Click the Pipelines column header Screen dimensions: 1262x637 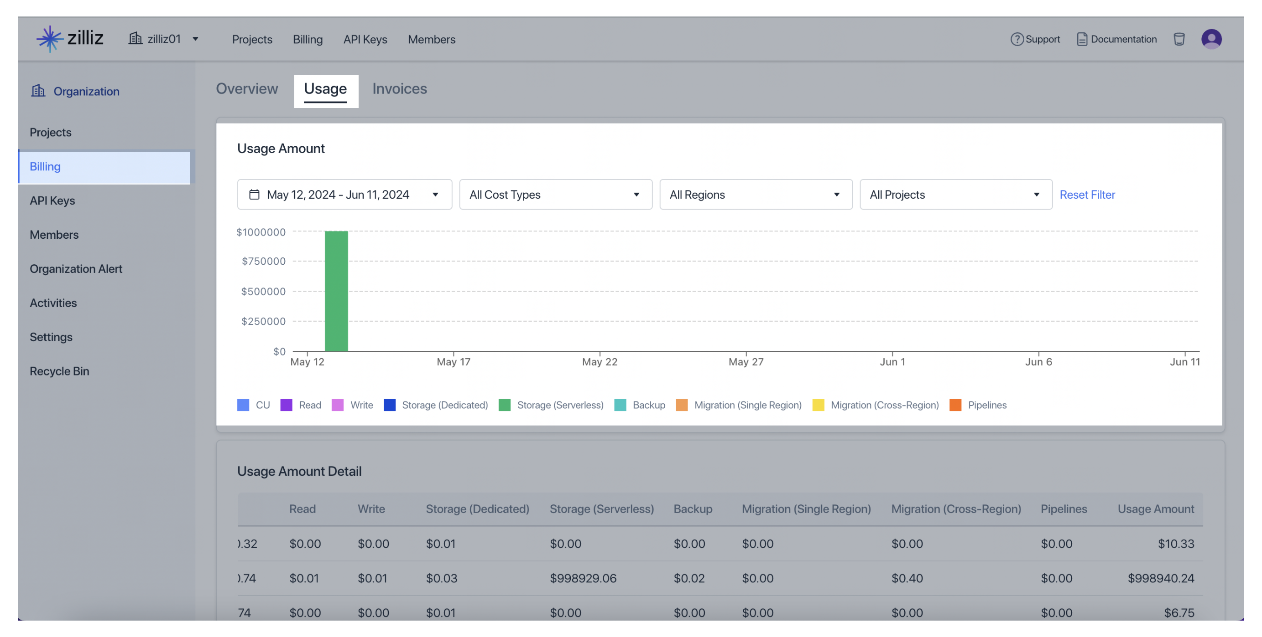click(x=1063, y=509)
